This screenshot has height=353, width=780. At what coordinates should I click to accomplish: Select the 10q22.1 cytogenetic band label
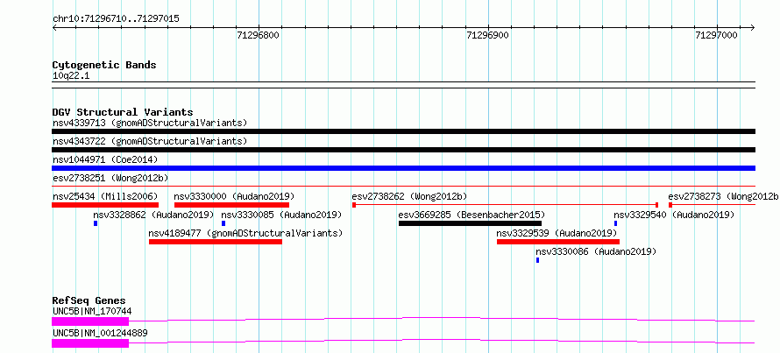click(x=71, y=76)
